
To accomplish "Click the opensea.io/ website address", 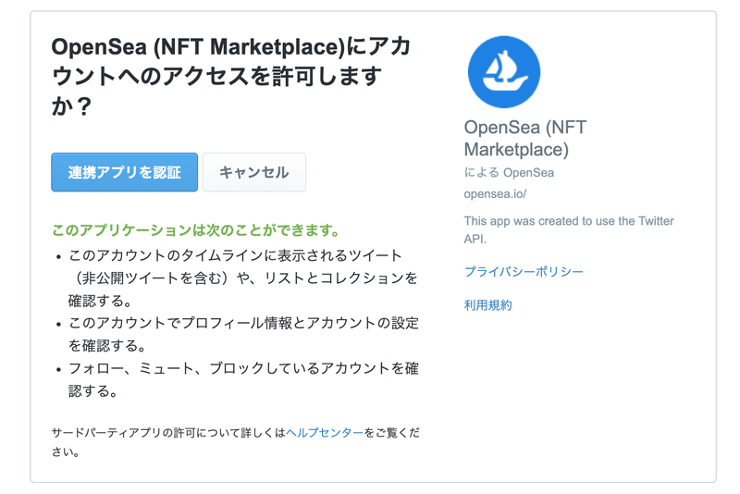I will click(x=495, y=194).
